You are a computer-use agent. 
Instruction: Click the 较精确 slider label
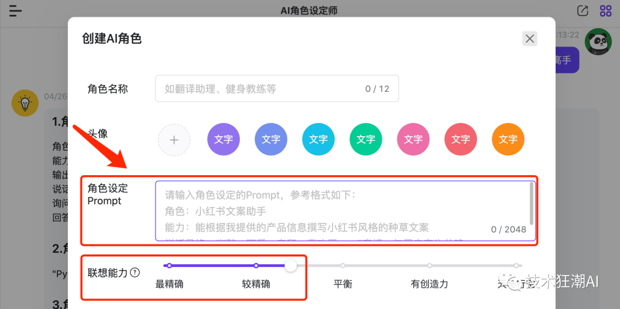click(x=256, y=284)
